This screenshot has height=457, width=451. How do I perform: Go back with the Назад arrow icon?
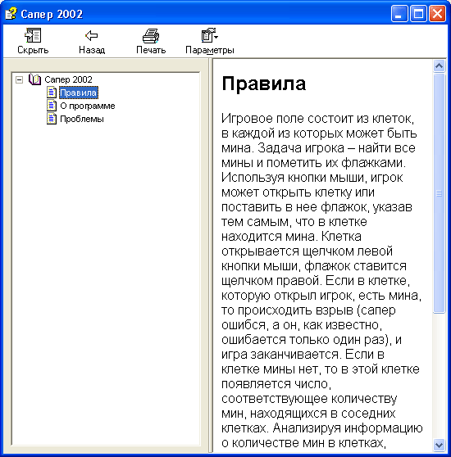(x=92, y=35)
